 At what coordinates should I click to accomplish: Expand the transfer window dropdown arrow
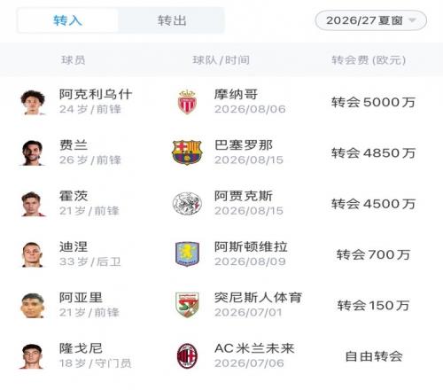coord(412,20)
